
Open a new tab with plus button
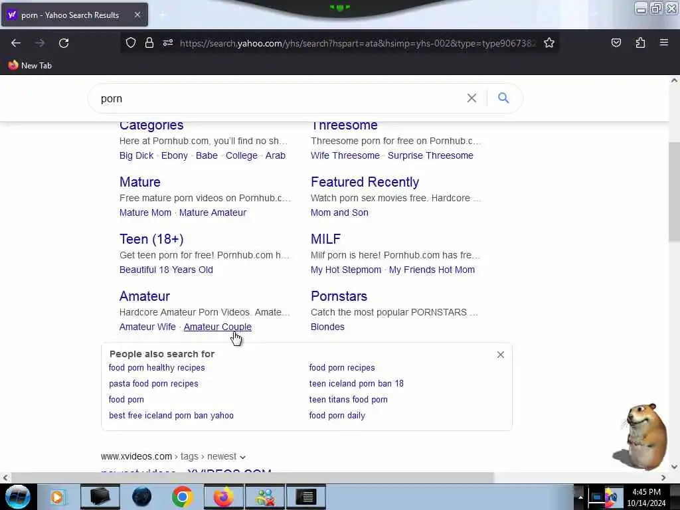[x=163, y=15]
